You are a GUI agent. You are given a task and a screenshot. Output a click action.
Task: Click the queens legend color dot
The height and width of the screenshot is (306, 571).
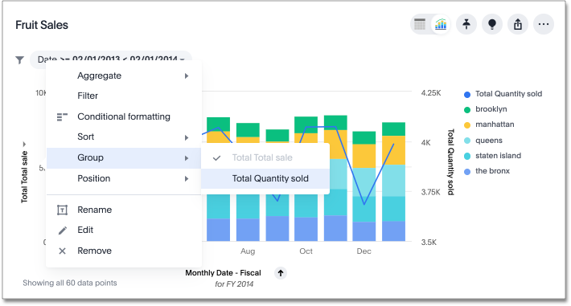[467, 141]
